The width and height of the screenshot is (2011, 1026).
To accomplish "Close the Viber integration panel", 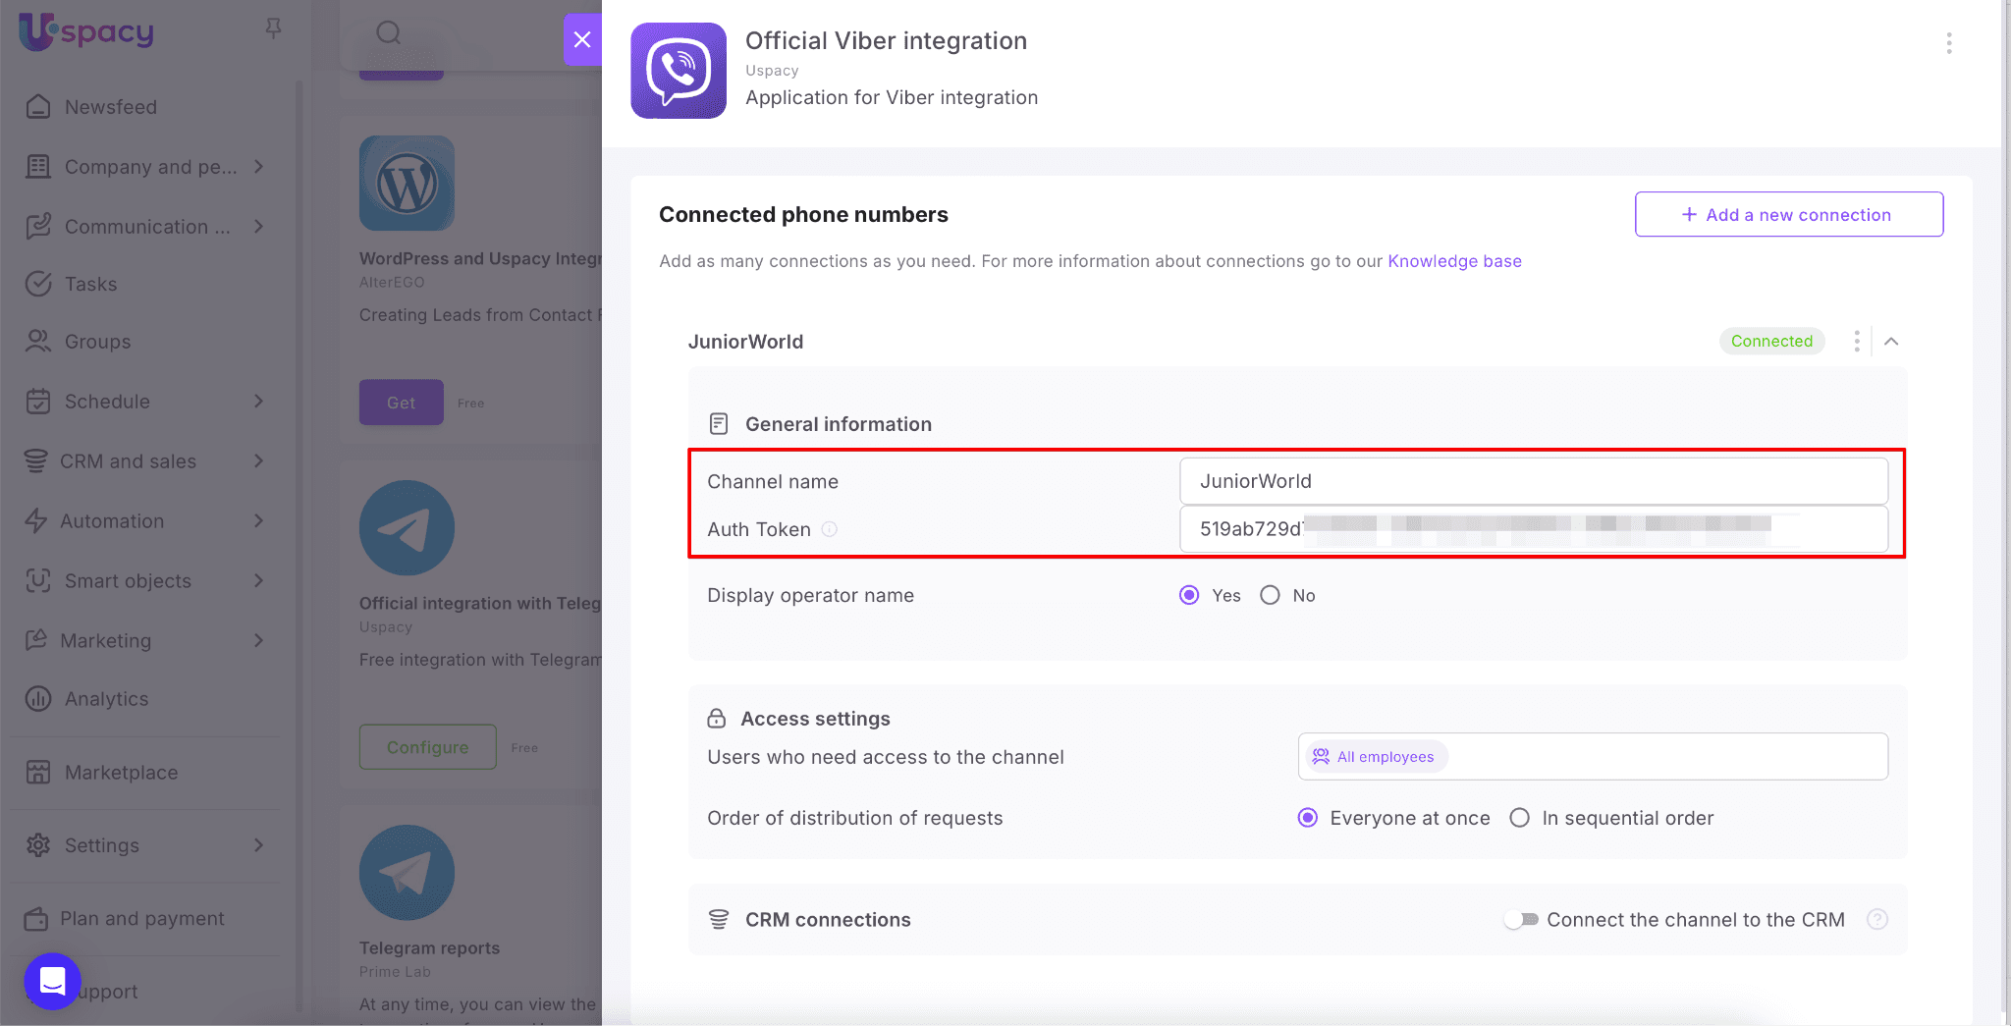I will point(582,39).
